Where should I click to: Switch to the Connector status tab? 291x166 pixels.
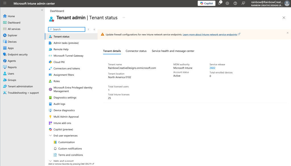[x=136, y=51]
